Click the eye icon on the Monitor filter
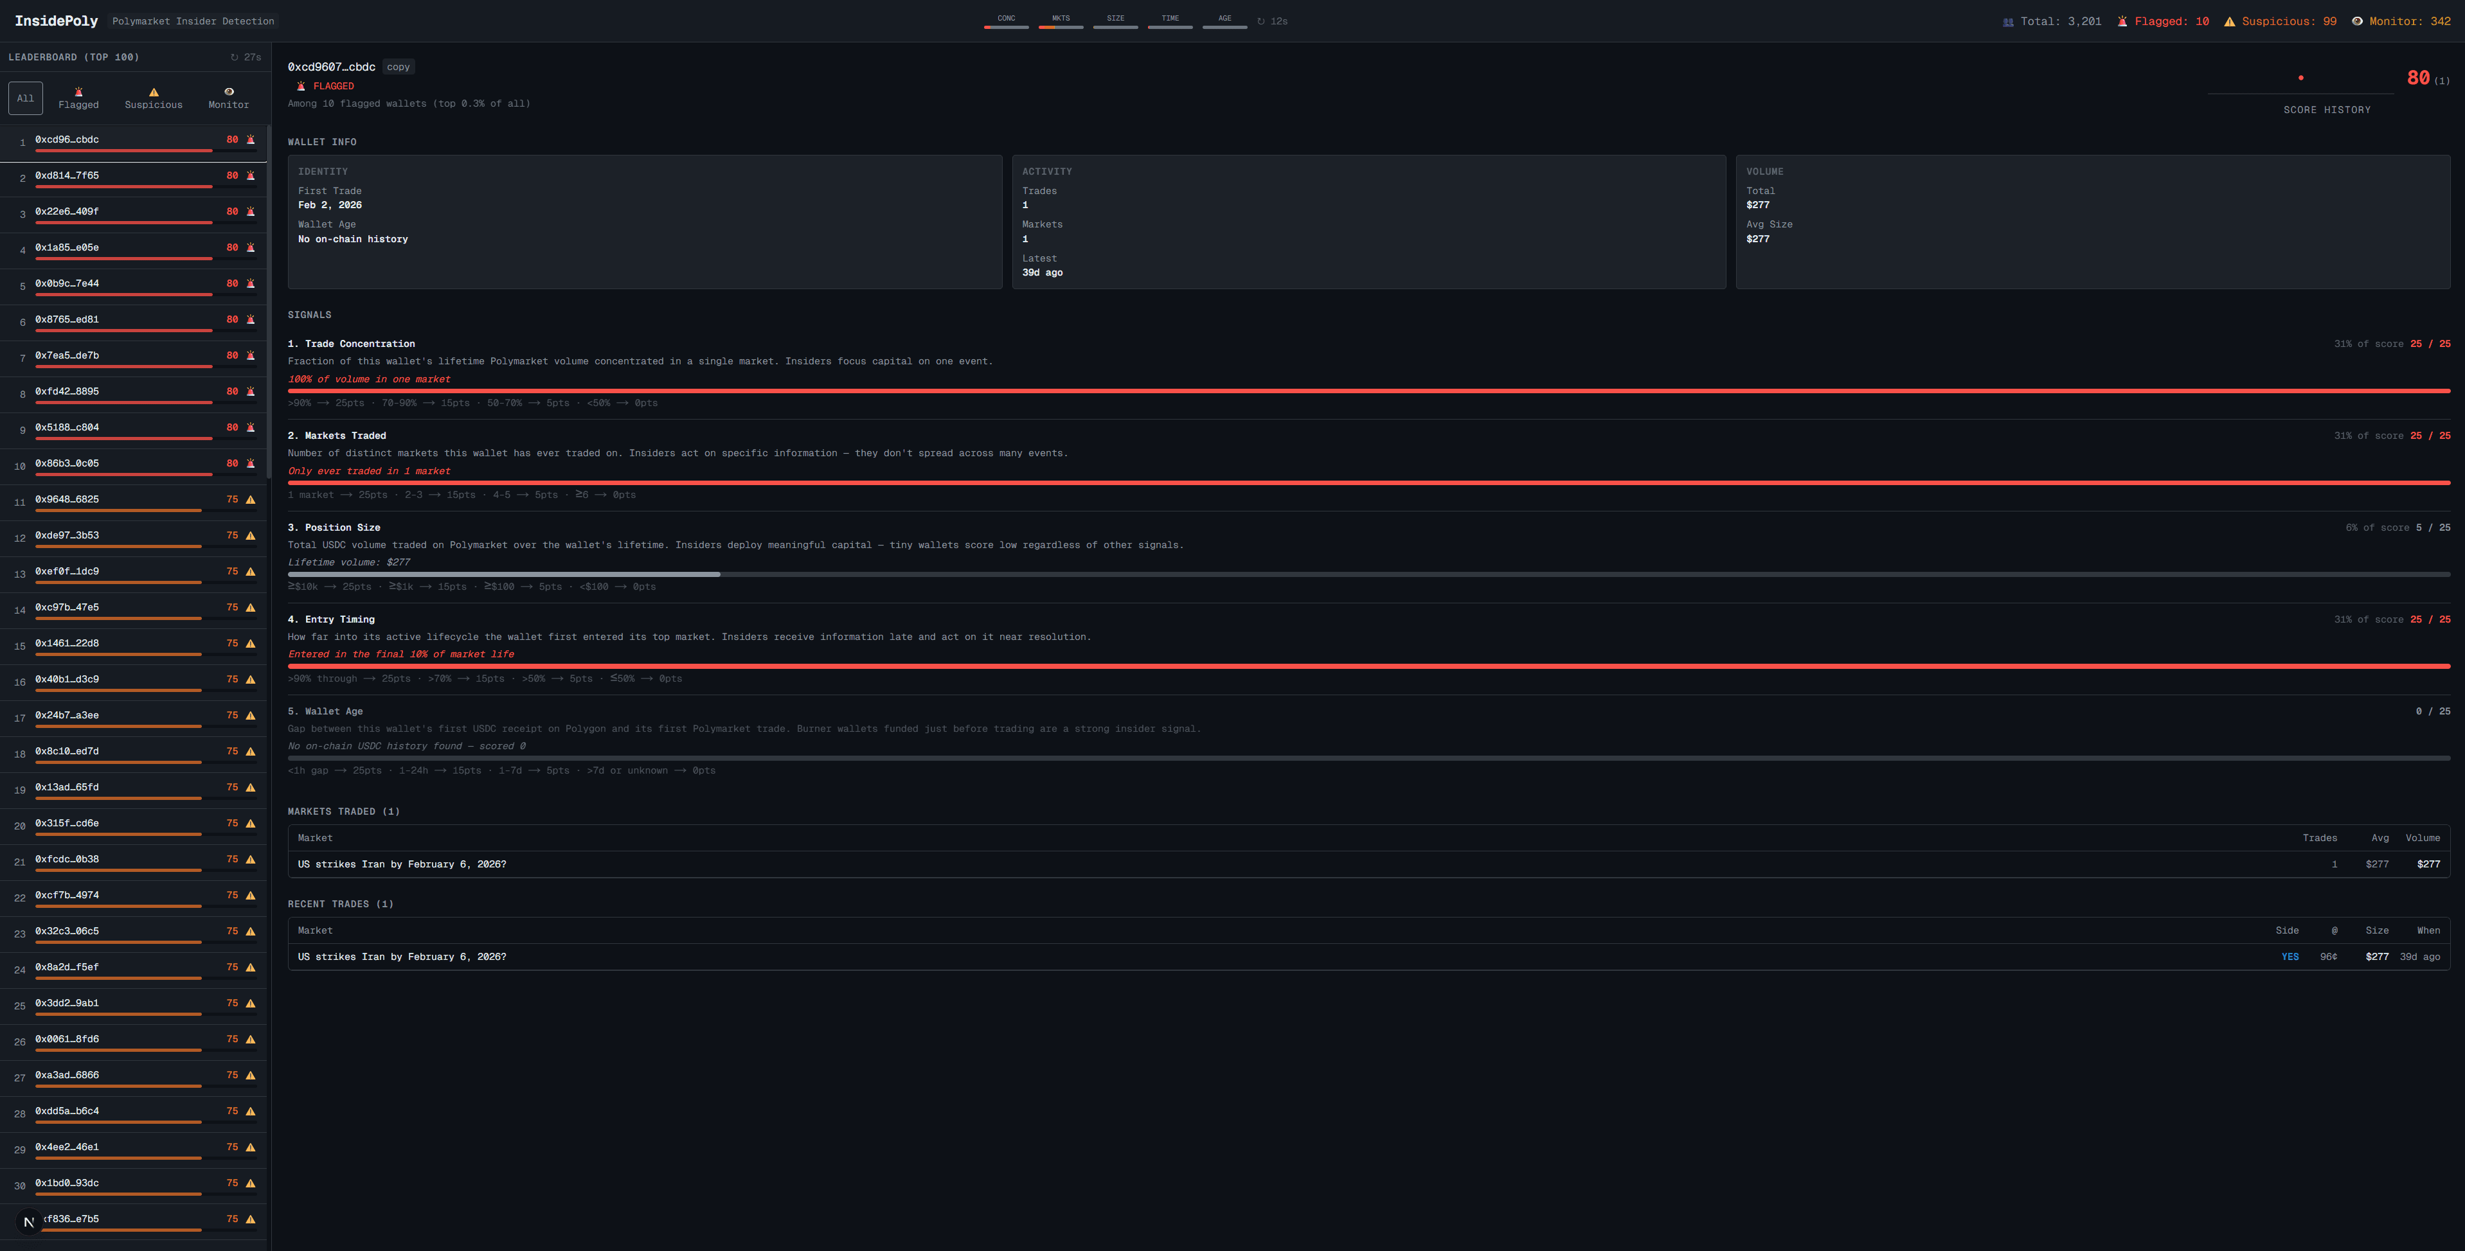This screenshot has height=1251, width=2465. point(229,92)
